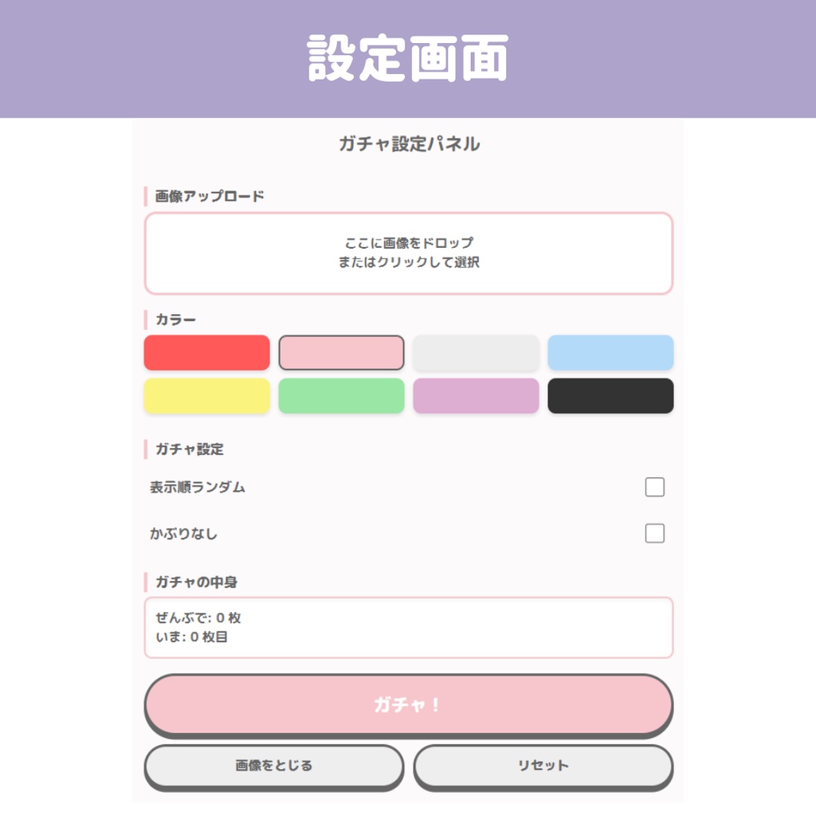The width and height of the screenshot is (816, 816).
Task: Click the ガチャの中身 info box
Action: tap(408, 627)
